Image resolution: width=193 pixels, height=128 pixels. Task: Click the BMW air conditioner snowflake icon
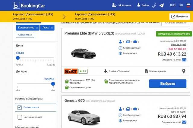(x=120, y=53)
